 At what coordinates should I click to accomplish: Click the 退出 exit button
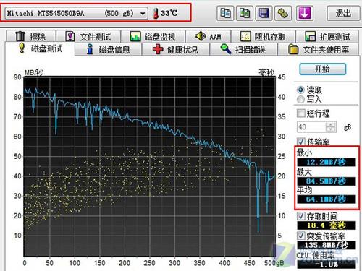(x=343, y=13)
